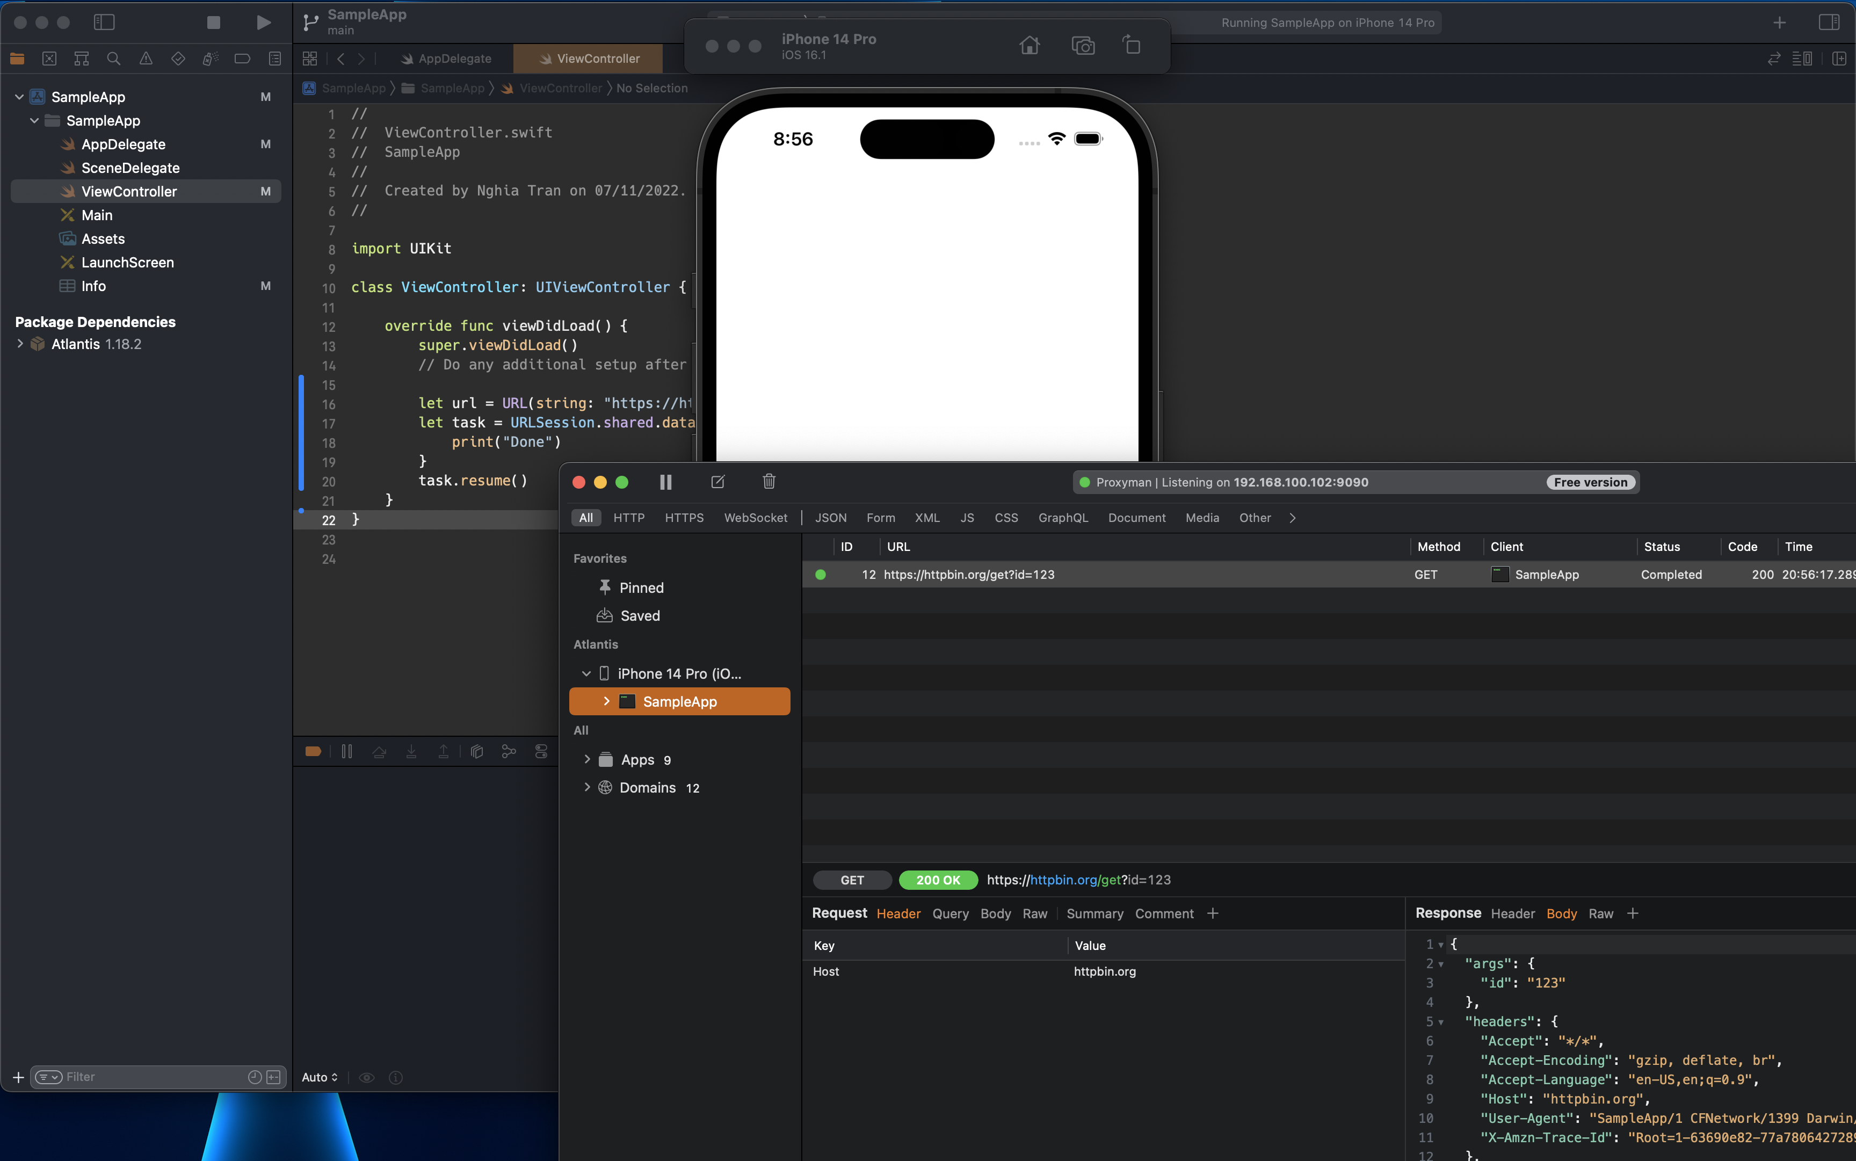Toggle Xcode navigator sidebar visibility
This screenshot has width=1856, height=1161.
point(104,22)
